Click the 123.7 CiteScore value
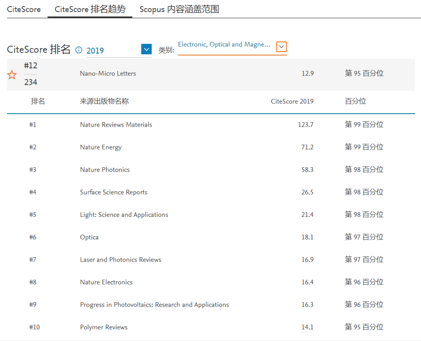Screen dimensions: 421x341 (x=306, y=125)
